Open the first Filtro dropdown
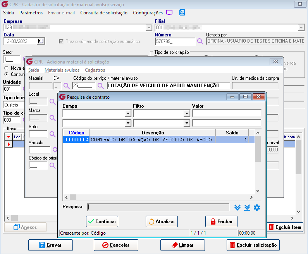The width and height of the screenshot is (308, 254). coord(187,113)
